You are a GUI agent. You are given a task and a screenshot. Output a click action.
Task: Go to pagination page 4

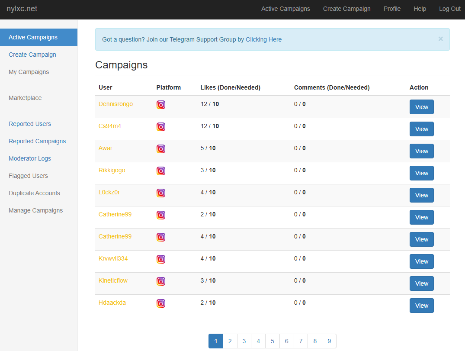click(258, 341)
